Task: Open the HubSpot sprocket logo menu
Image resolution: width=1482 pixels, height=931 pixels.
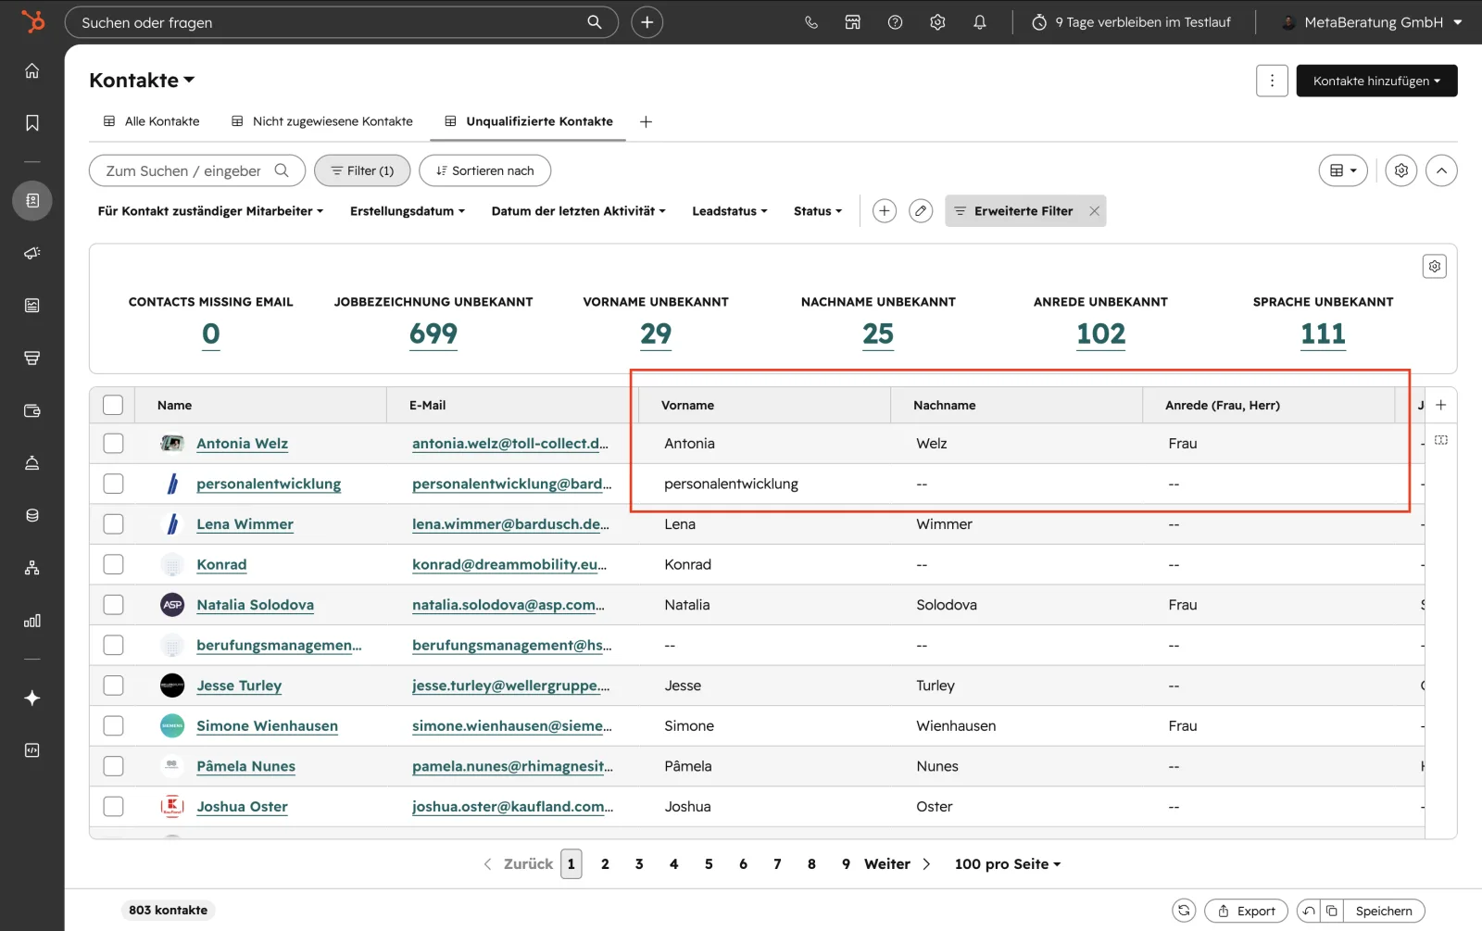Action: click(32, 21)
